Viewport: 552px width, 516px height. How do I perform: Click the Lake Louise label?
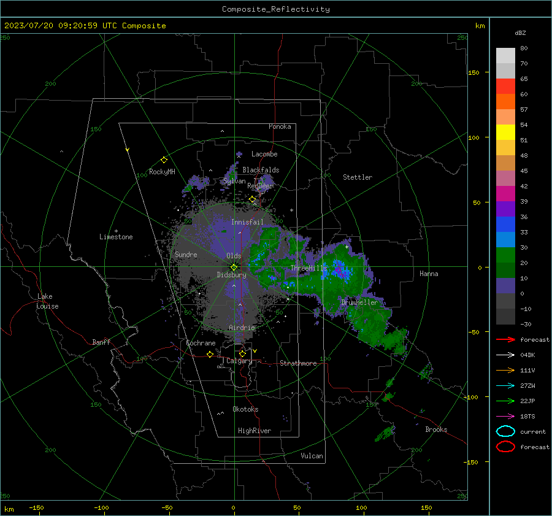47,301
